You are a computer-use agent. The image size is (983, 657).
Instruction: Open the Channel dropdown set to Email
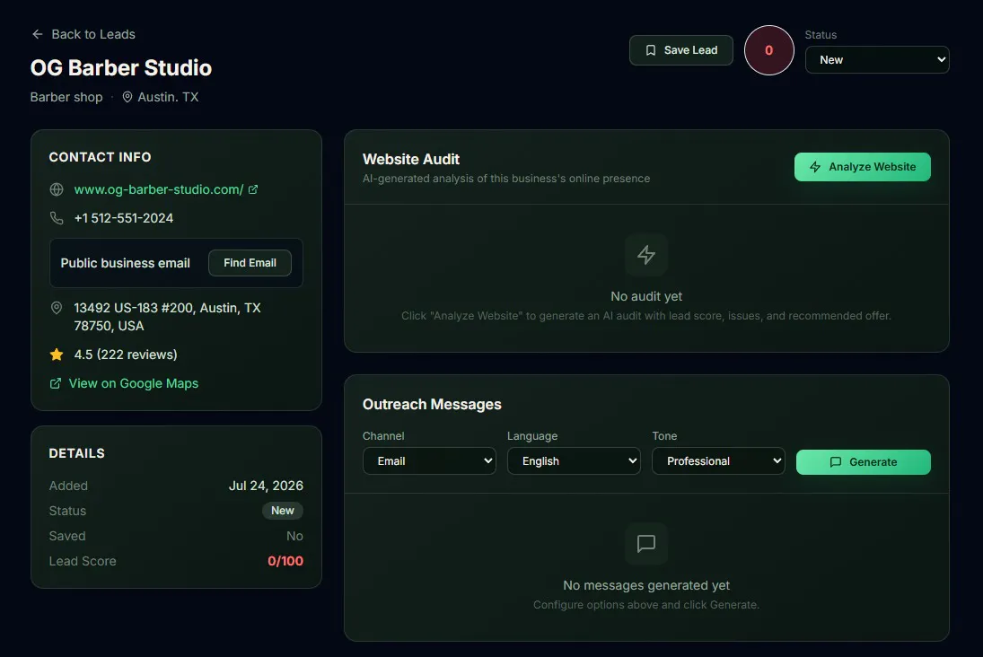429,460
